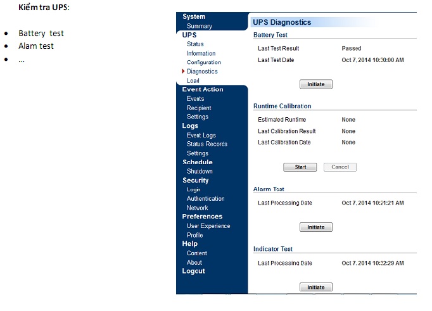Image resolution: width=432 pixels, height=311 pixels.
Task: Select UPS Configuration in sidebar
Action: point(203,62)
